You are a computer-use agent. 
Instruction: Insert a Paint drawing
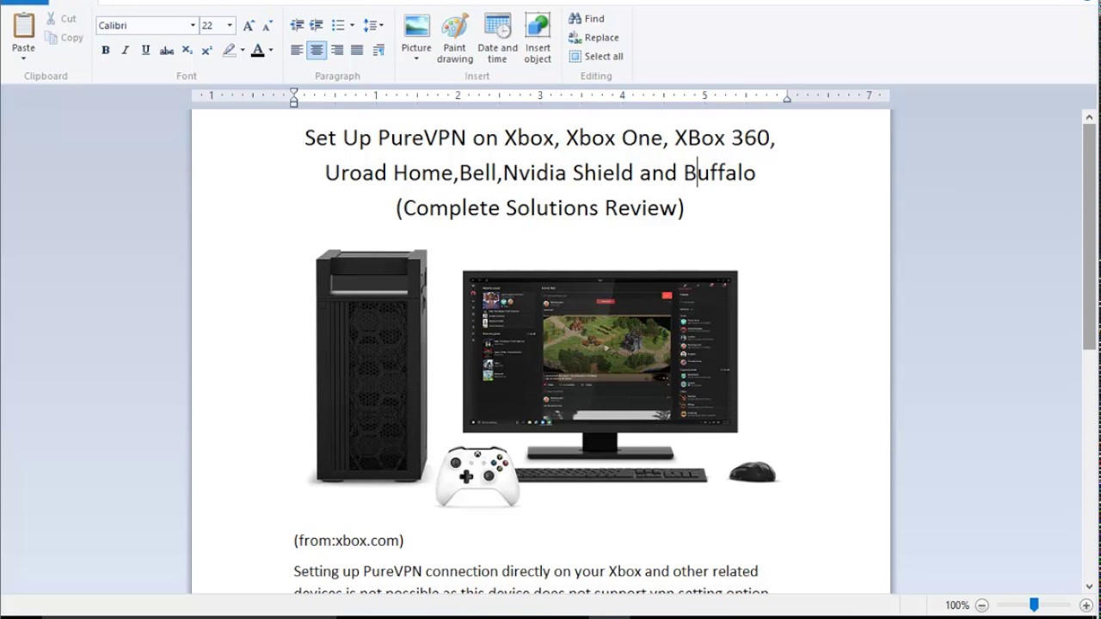(455, 38)
